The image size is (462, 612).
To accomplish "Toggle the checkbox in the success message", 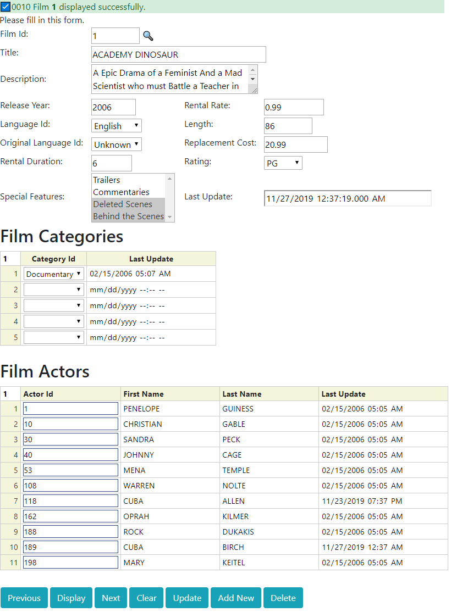I will pyautogui.click(x=6, y=7).
